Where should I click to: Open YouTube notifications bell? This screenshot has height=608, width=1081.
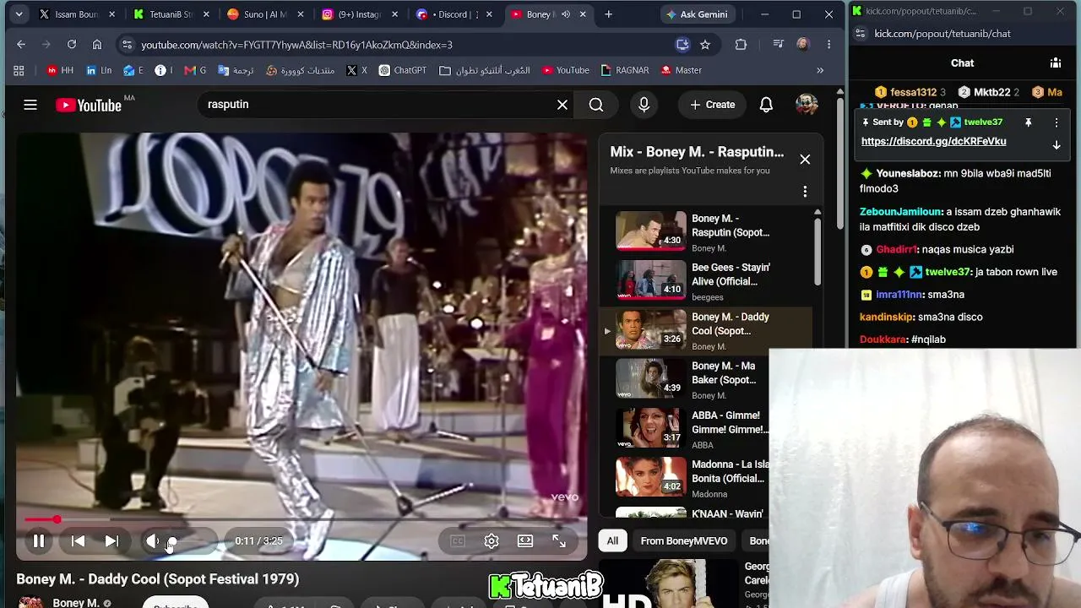766,105
